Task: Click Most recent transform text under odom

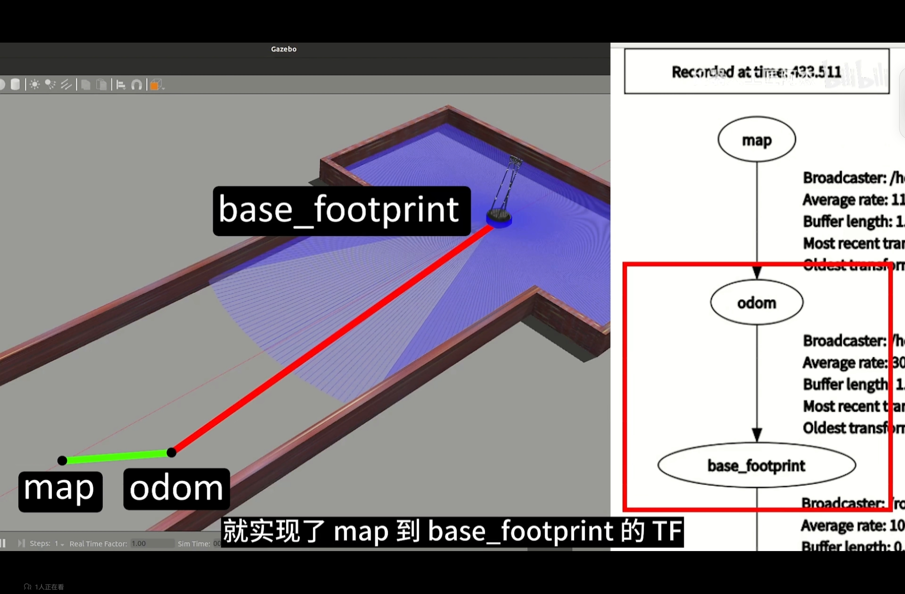Action: [x=854, y=406]
